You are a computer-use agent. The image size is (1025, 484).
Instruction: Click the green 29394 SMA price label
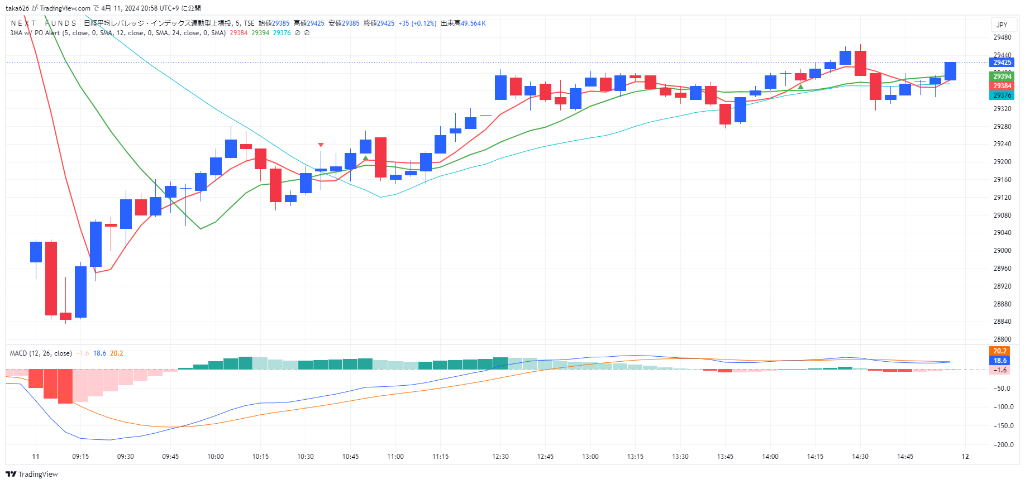[x=1002, y=76]
